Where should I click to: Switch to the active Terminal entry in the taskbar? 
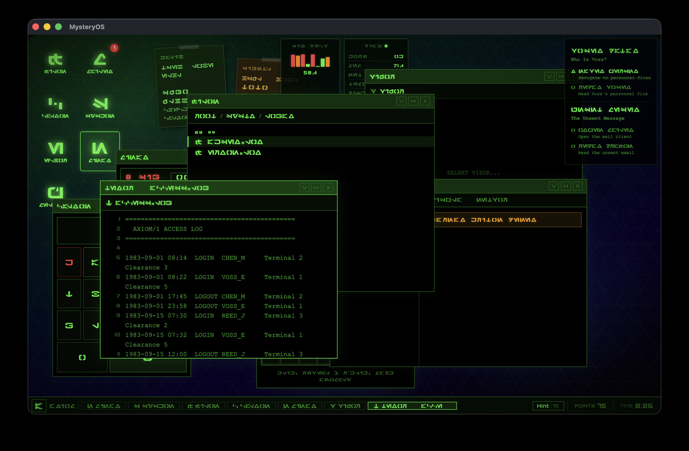click(412, 405)
